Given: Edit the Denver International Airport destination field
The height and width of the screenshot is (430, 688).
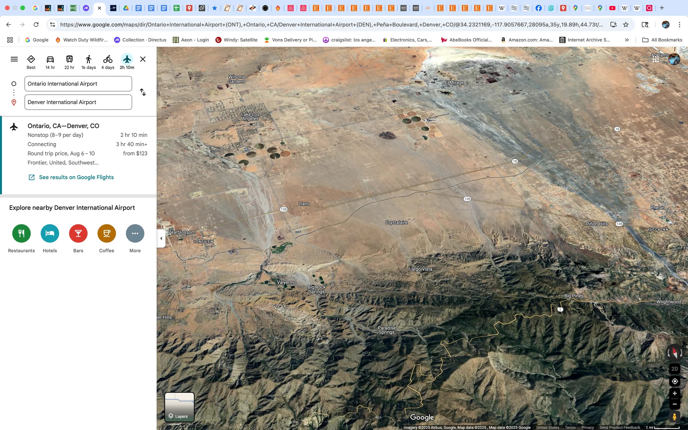Looking at the screenshot, I should [78, 102].
